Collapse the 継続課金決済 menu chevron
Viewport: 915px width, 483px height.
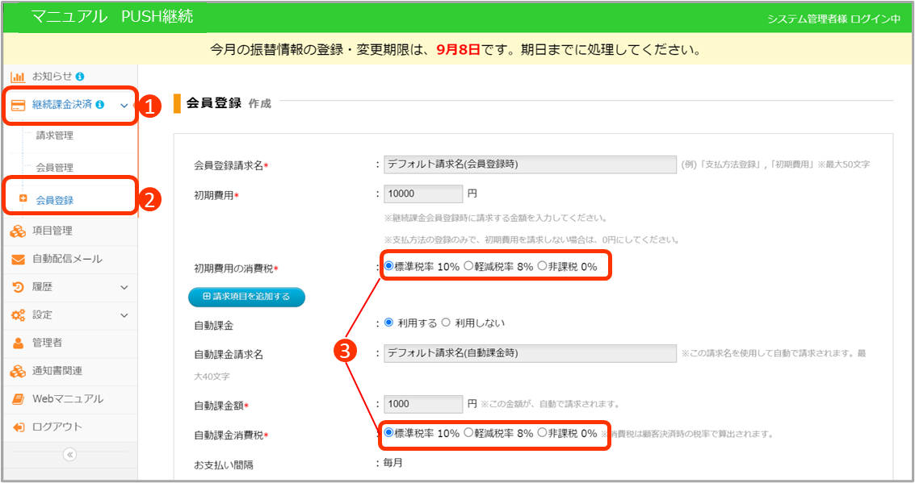(x=124, y=105)
